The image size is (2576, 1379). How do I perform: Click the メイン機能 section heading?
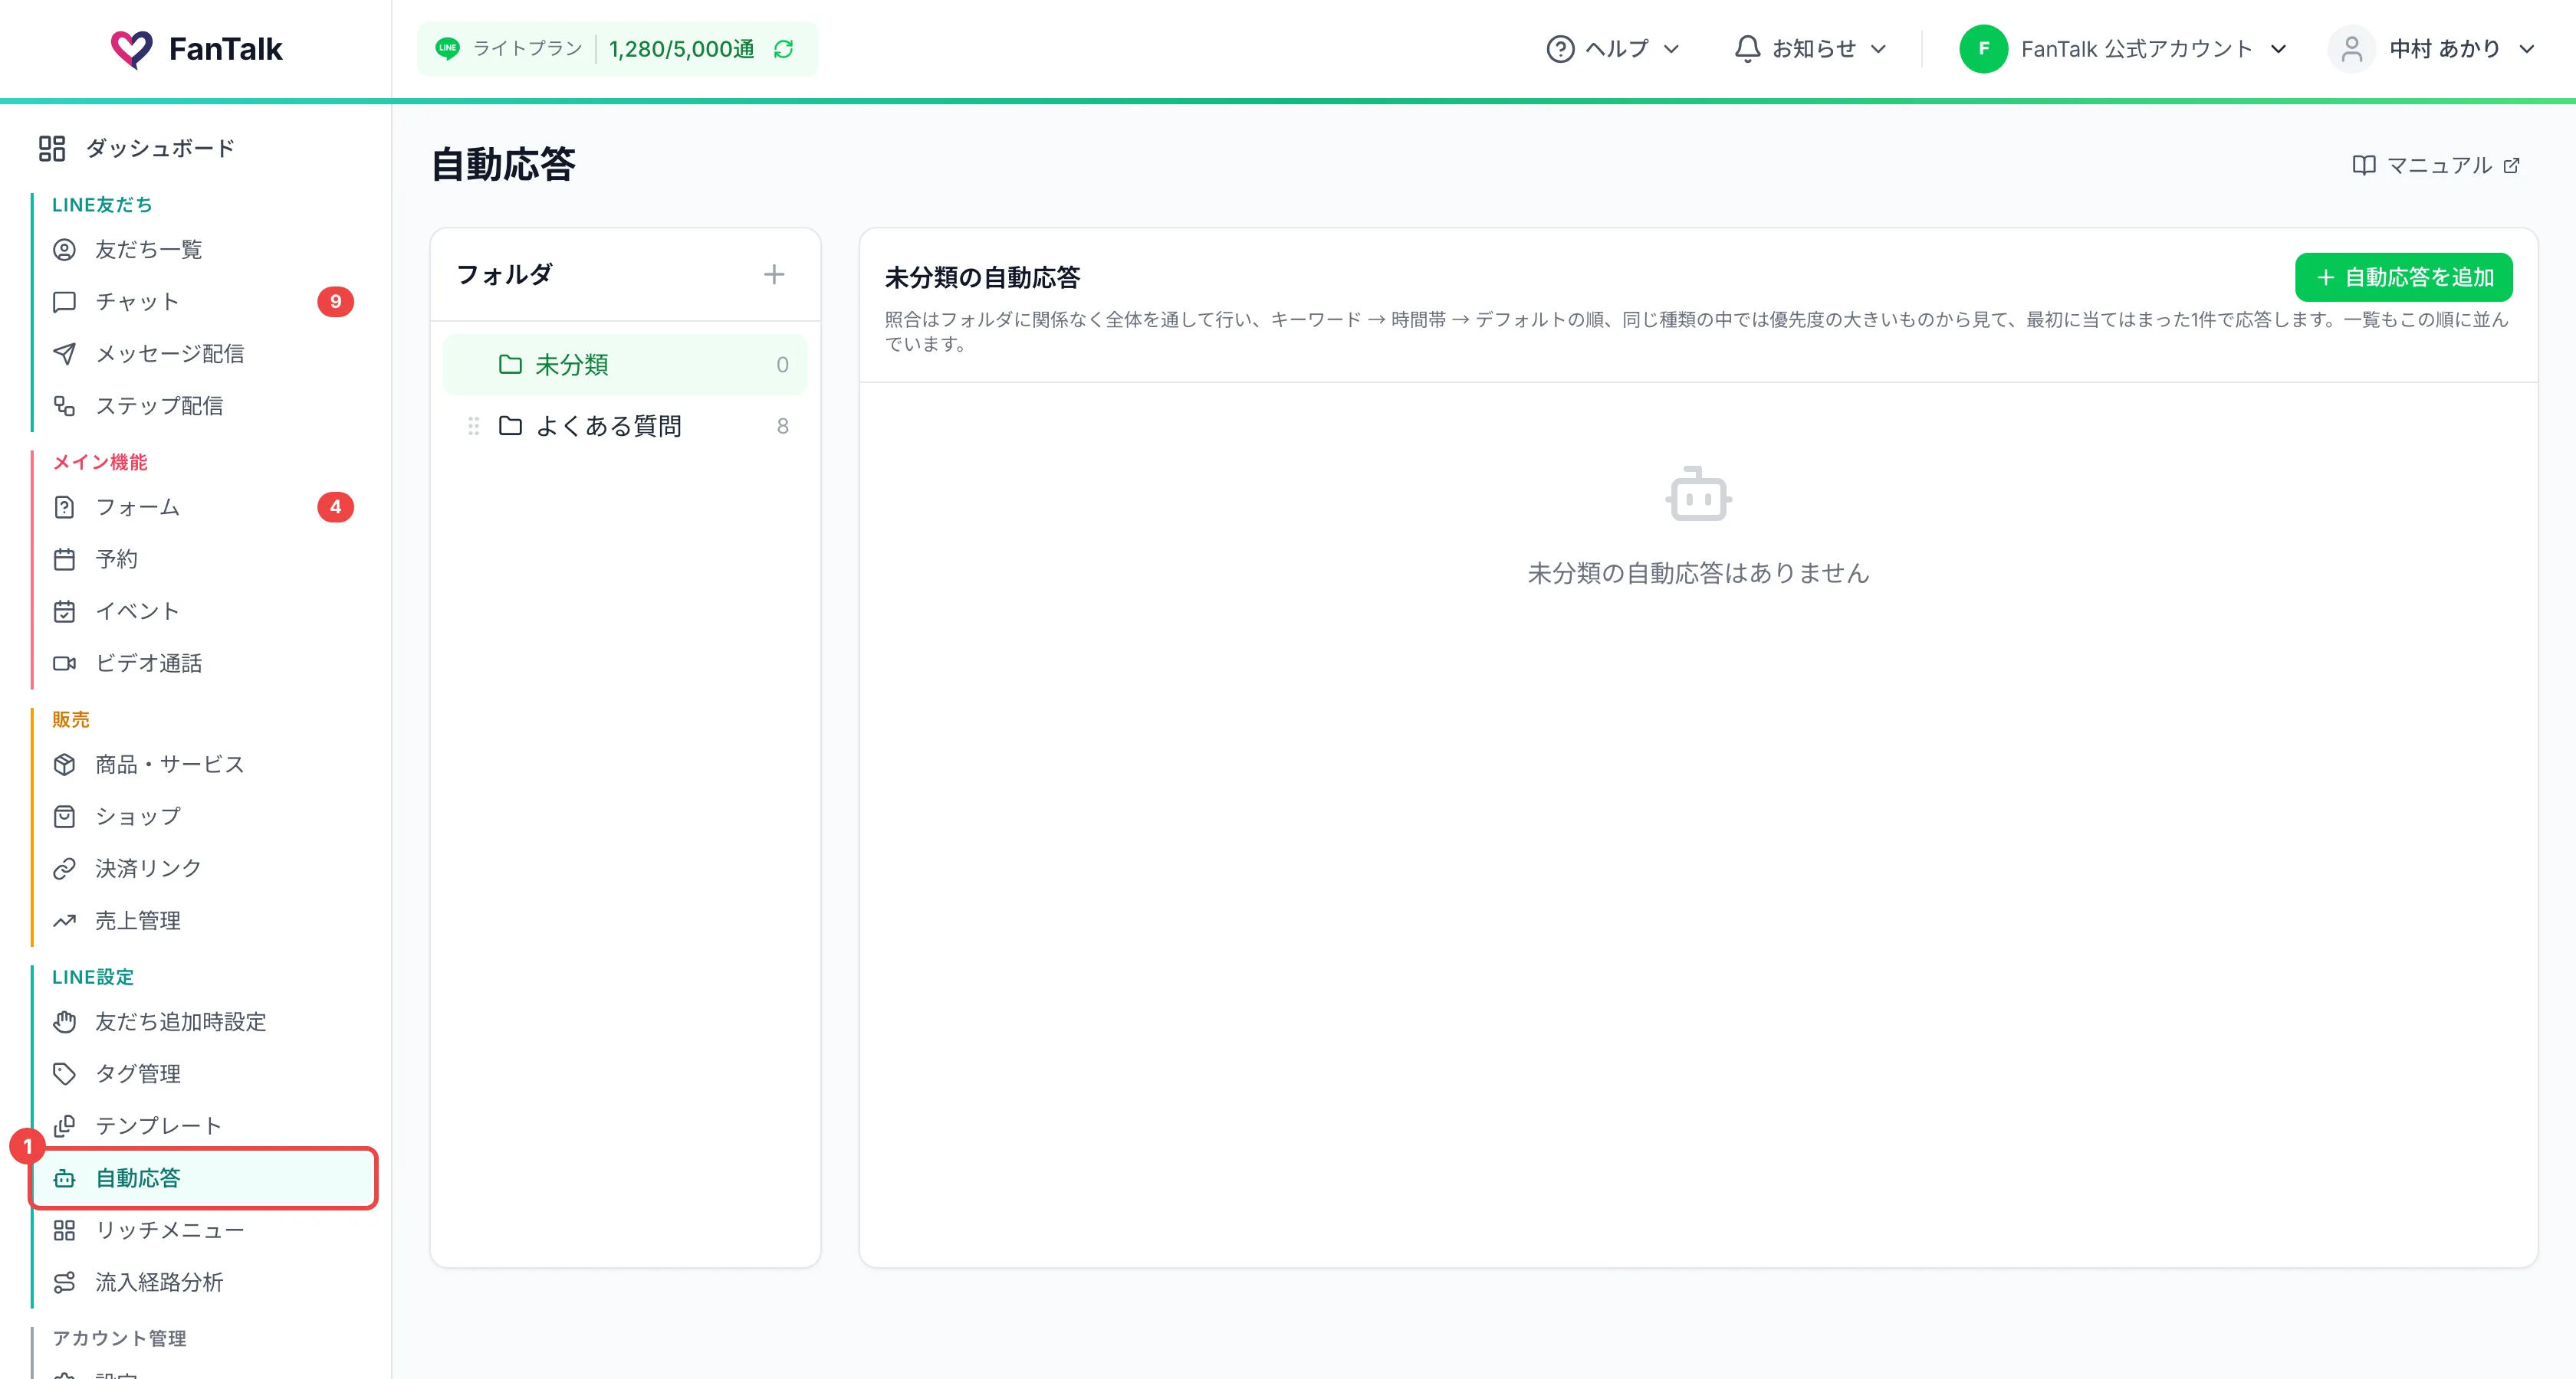tap(100, 462)
